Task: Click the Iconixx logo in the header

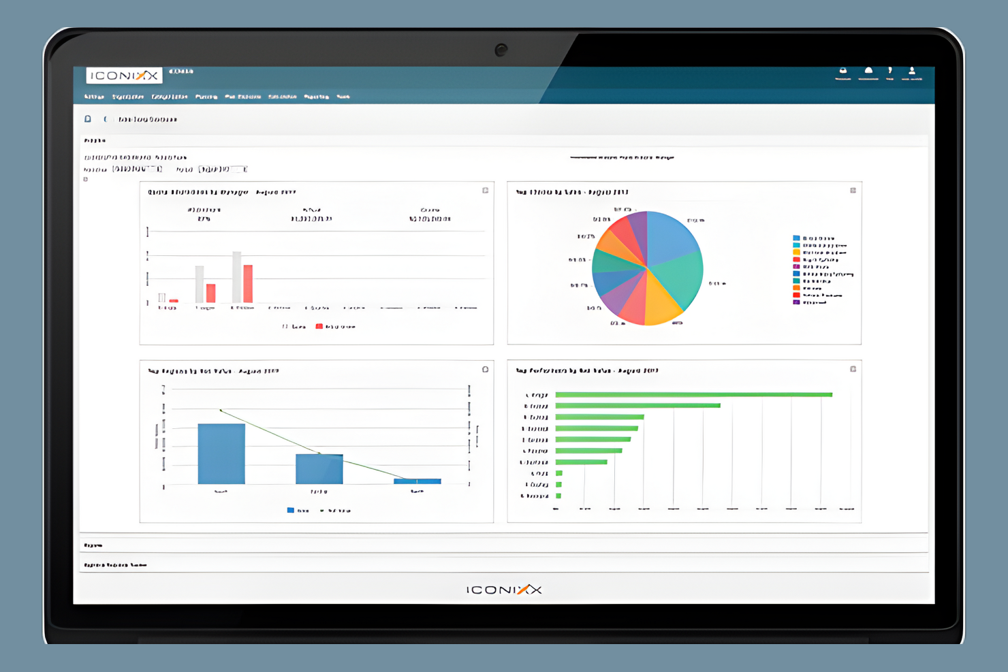Action: (124, 74)
